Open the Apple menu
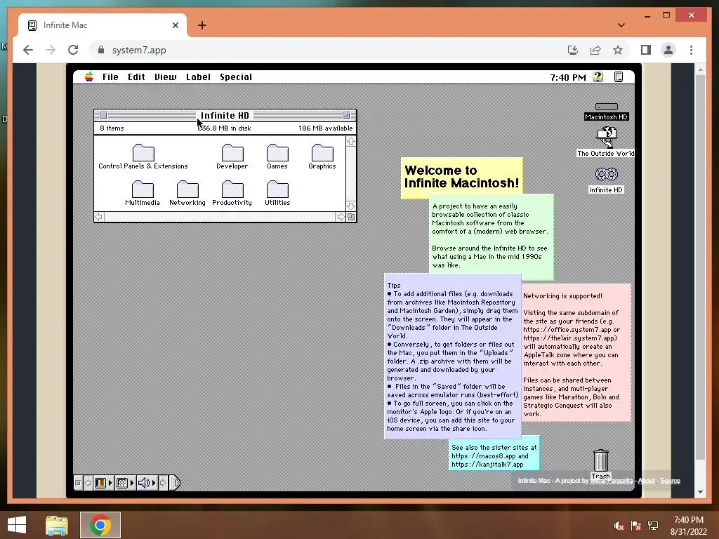Screen dimensions: 719x539 [x=89, y=77]
